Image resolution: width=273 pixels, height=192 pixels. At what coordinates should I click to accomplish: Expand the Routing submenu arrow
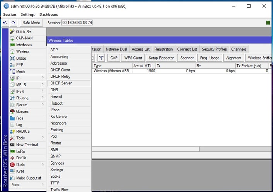tap(43, 98)
